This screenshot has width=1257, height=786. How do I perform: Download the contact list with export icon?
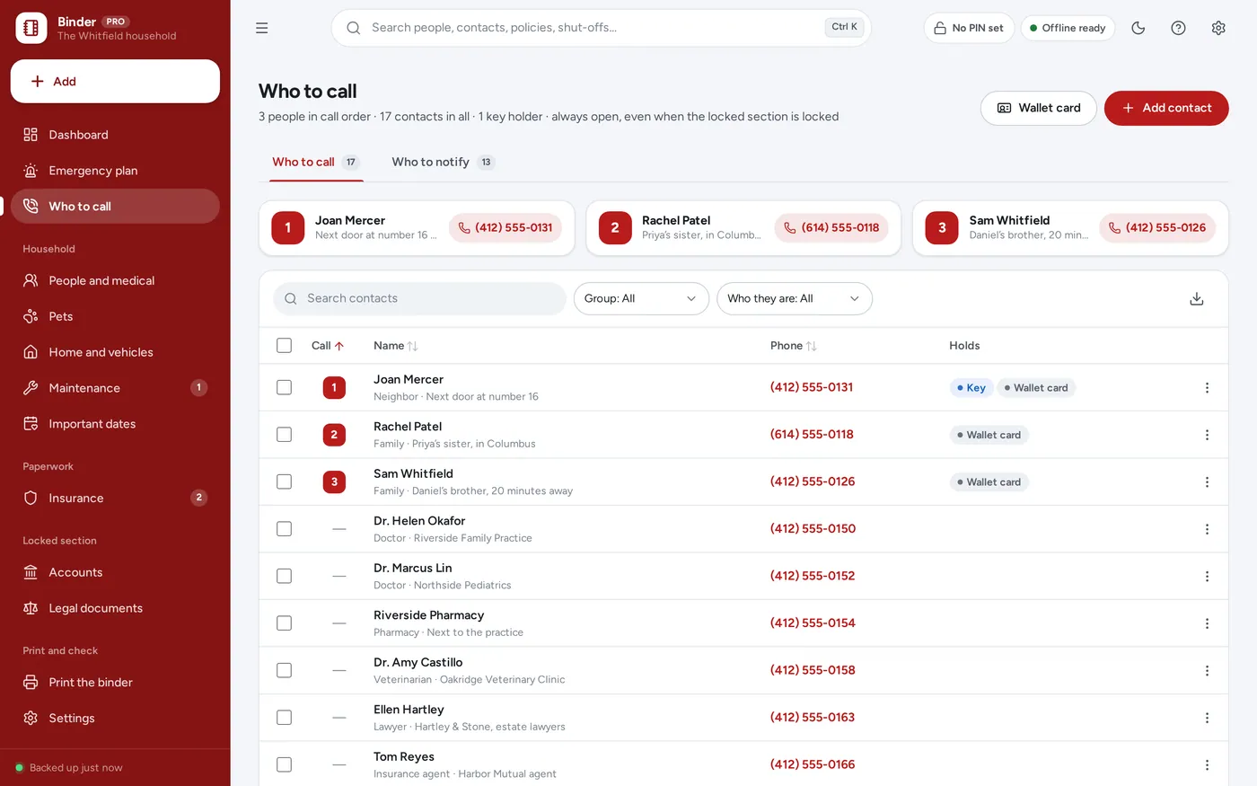(x=1197, y=299)
